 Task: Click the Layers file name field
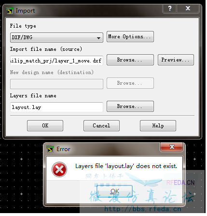57,108
